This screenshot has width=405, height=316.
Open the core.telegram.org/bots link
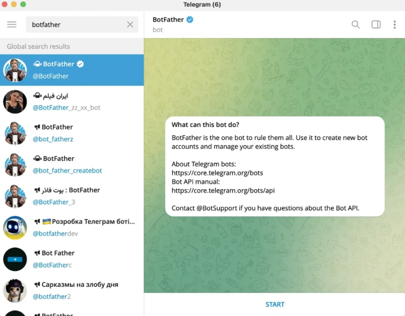(217, 173)
